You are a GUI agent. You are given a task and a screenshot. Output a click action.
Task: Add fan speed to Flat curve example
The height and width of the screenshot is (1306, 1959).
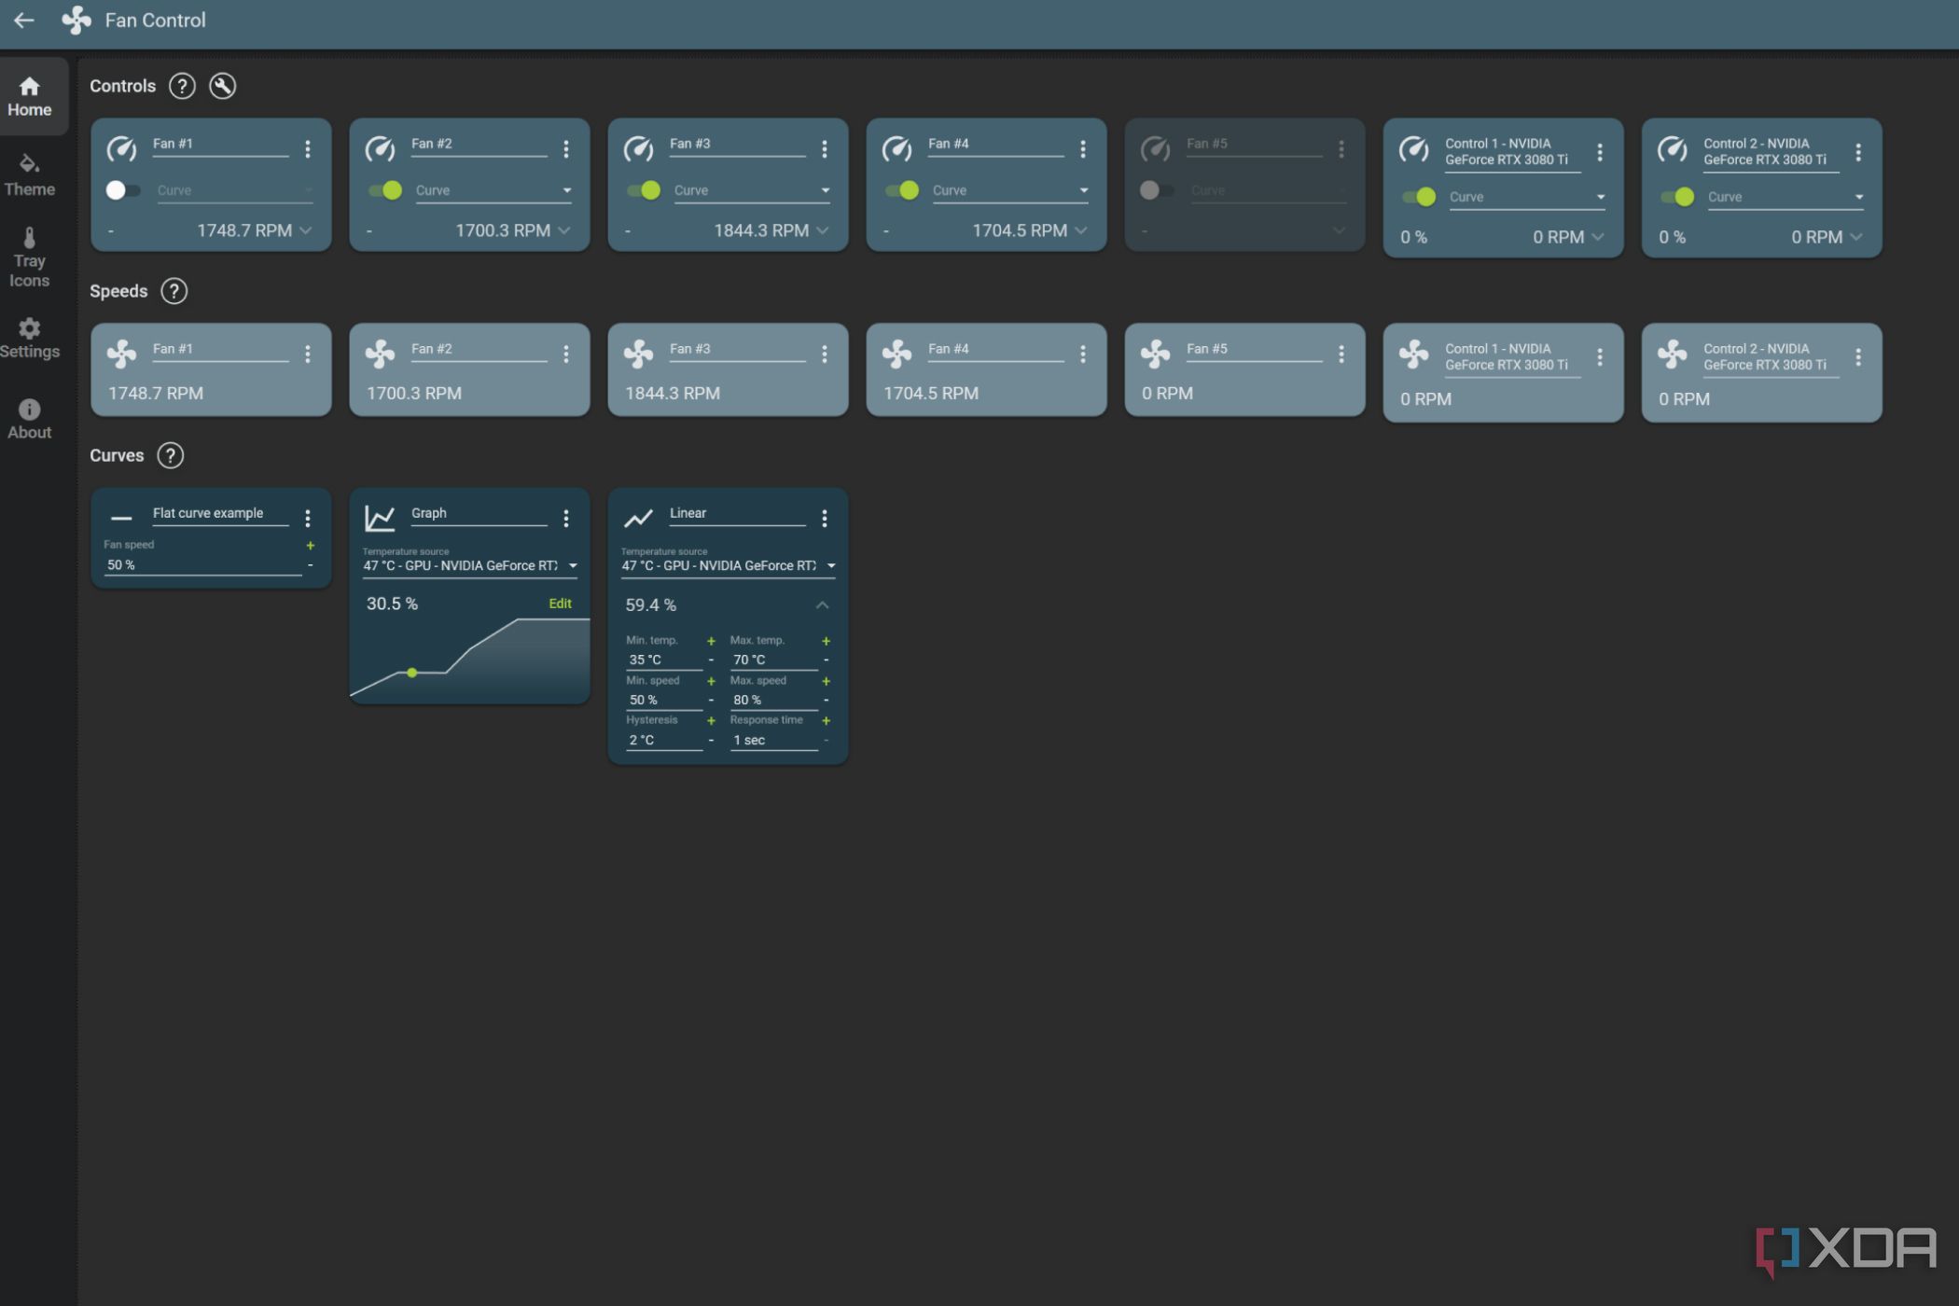pos(309,545)
